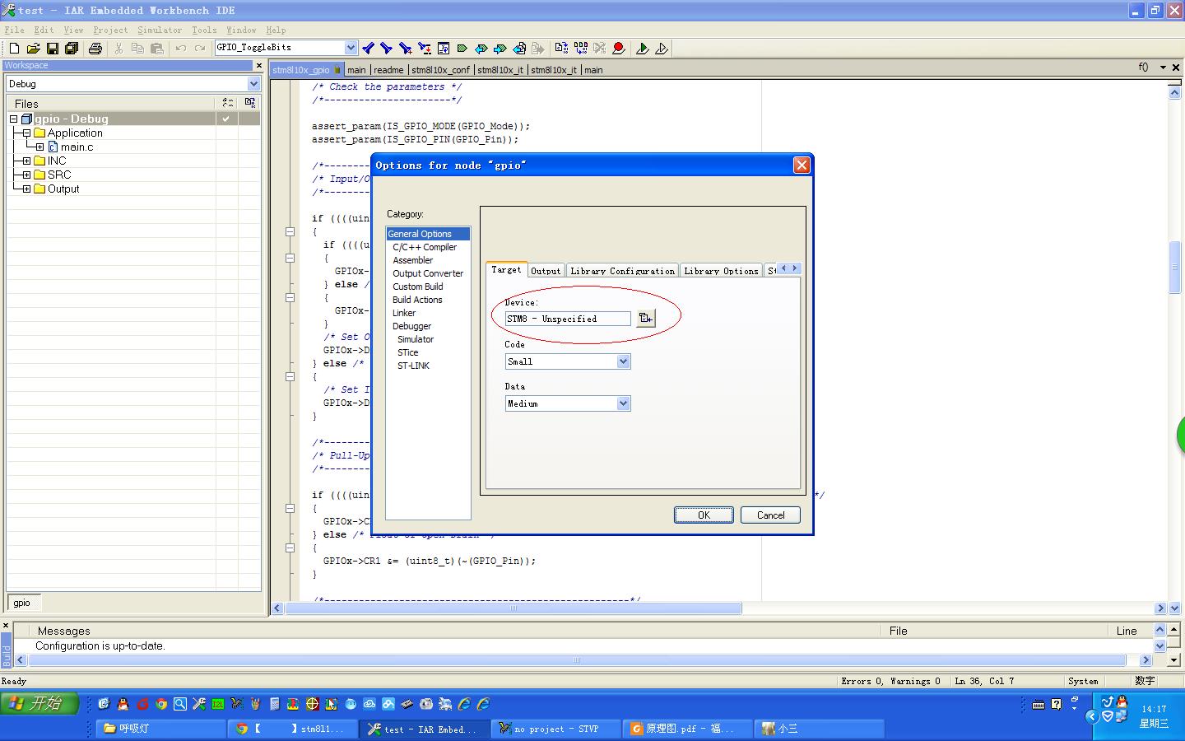Open the Project menu

pos(110,30)
